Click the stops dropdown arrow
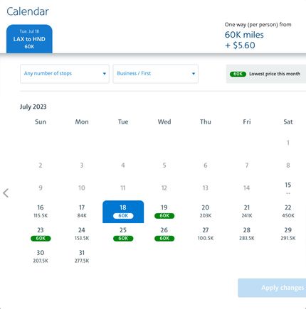Image resolution: width=306 pixels, height=309 pixels. pyautogui.click(x=104, y=74)
